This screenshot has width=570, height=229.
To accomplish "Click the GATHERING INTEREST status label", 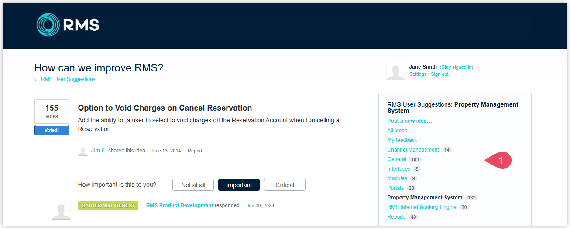I will (108, 205).
